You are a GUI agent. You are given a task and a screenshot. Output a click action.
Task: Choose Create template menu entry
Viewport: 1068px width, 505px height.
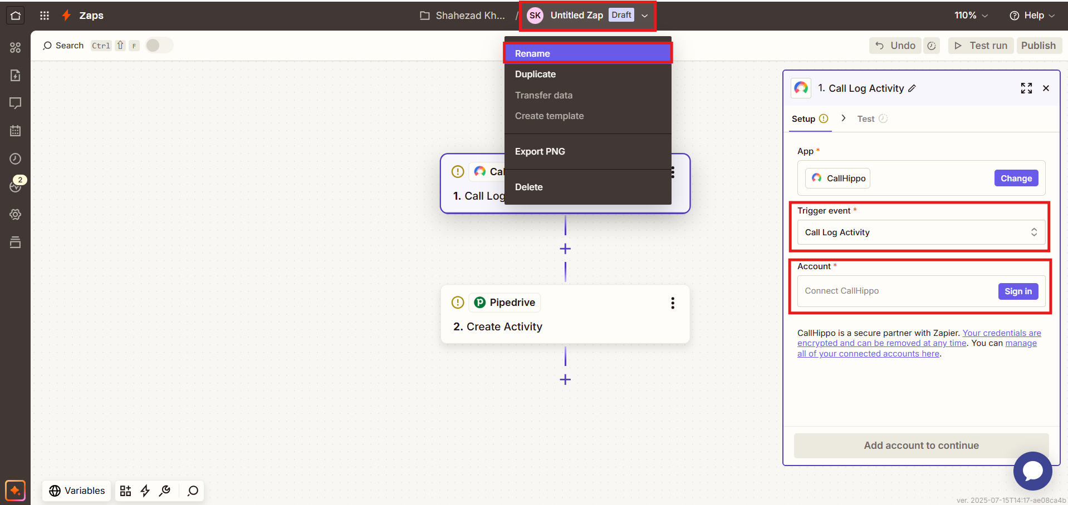coord(587,116)
